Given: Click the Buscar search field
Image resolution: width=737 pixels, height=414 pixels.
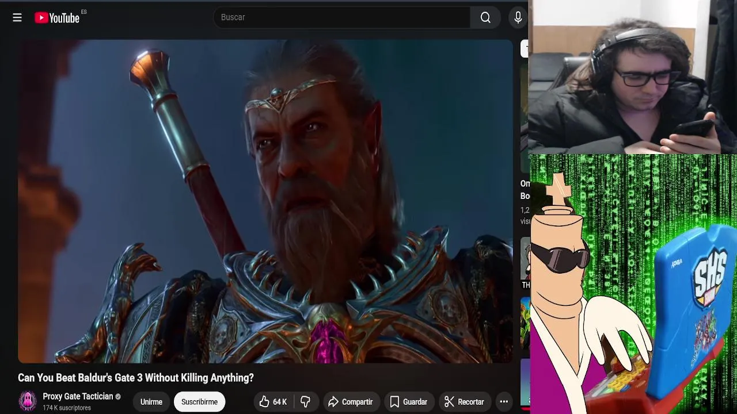Looking at the screenshot, I should coord(341,17).
